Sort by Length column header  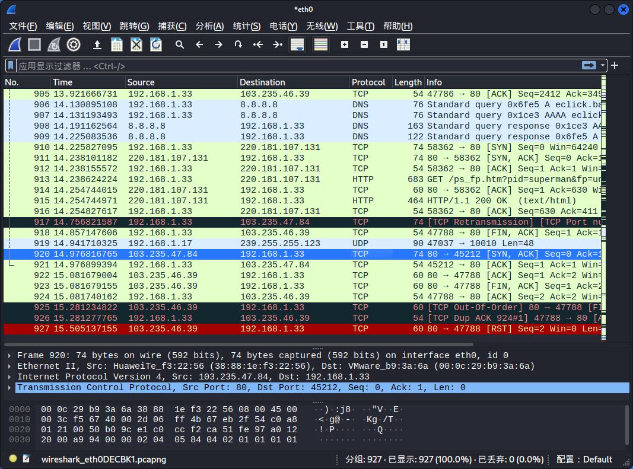tap(408, 82)
